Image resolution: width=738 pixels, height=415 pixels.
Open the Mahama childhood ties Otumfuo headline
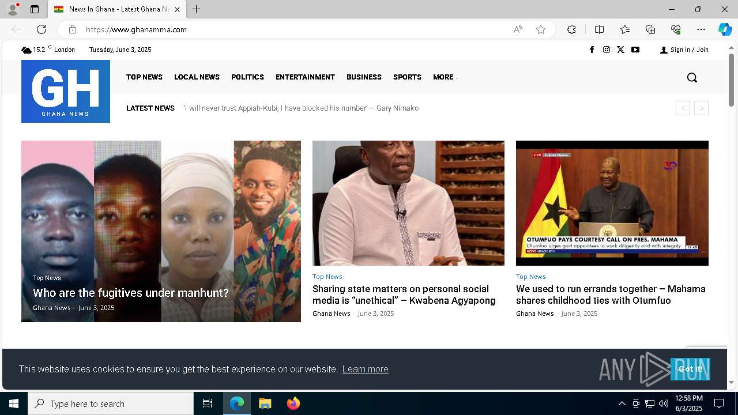[611, 295]
